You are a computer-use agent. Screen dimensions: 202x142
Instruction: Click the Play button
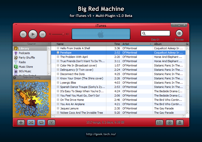coord(33,34)
